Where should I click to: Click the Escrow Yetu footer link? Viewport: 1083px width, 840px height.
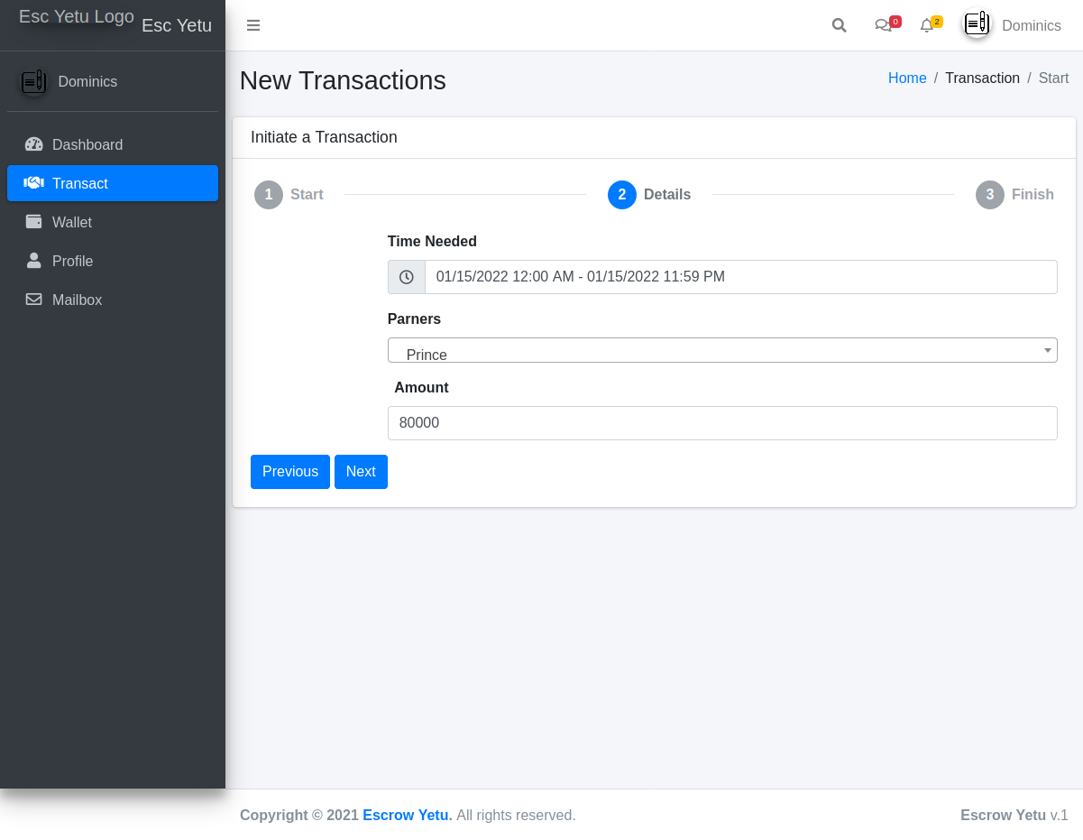pyautogui.click(x=407, y=815)
